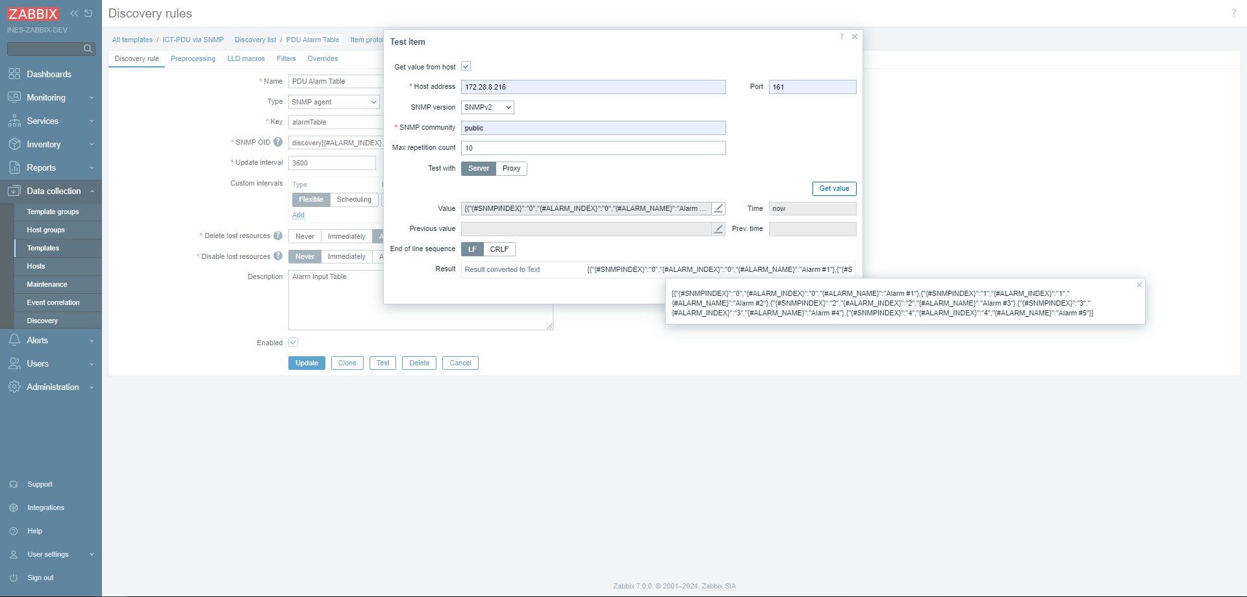
Task: Click the Help question icon in sidebar
Action: click(14, 531)
